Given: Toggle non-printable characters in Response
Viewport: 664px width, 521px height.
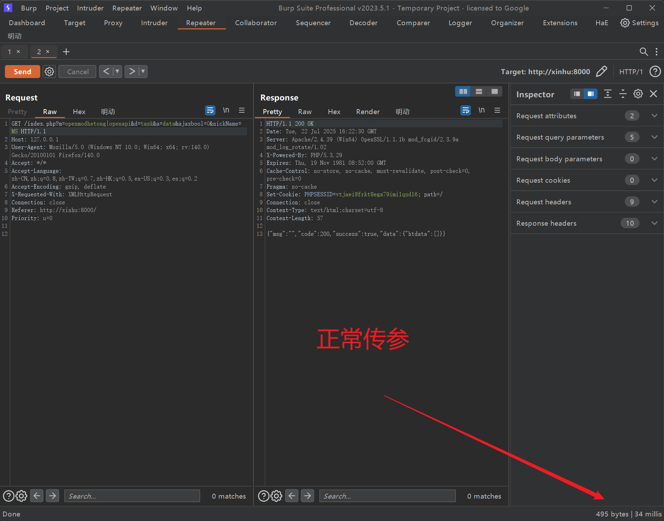Looking at the screenshot, I should (x=481, y=111).
